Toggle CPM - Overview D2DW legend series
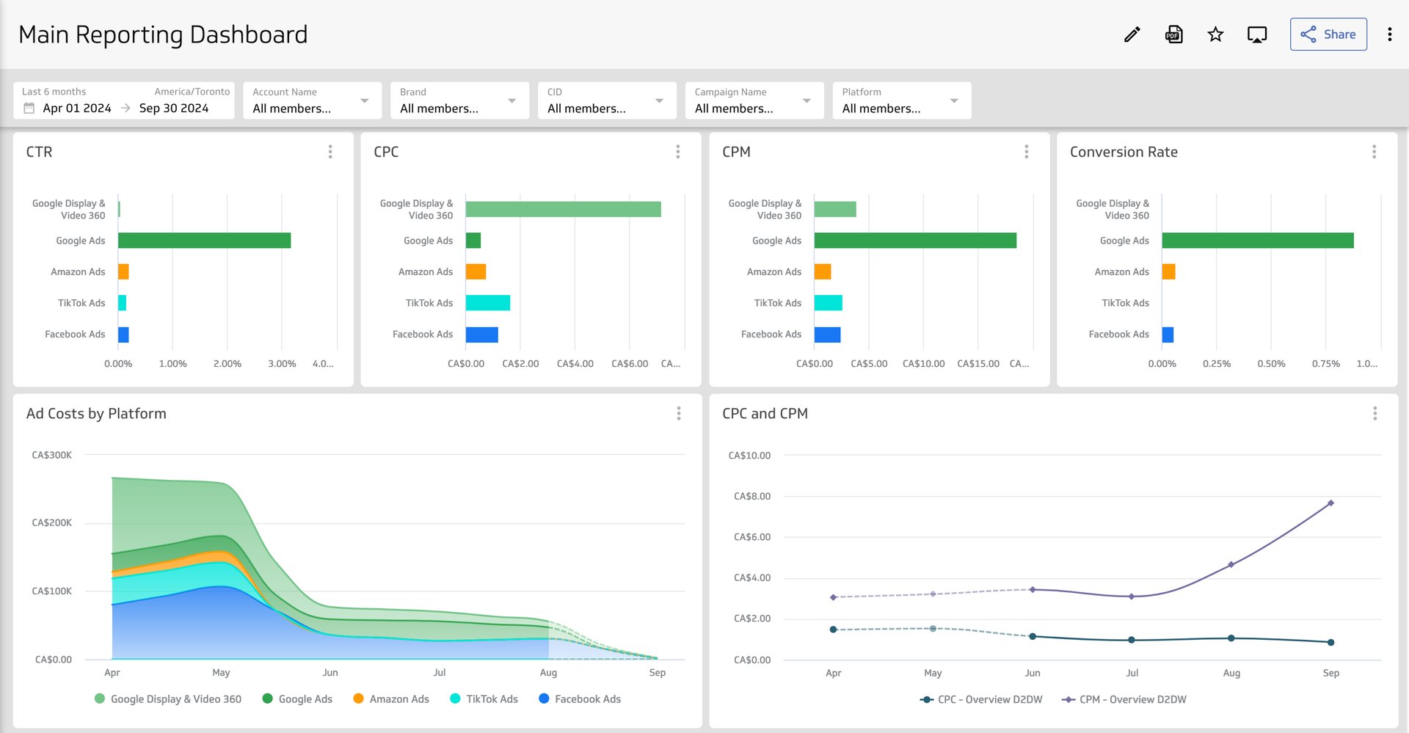 [1124, 700]
